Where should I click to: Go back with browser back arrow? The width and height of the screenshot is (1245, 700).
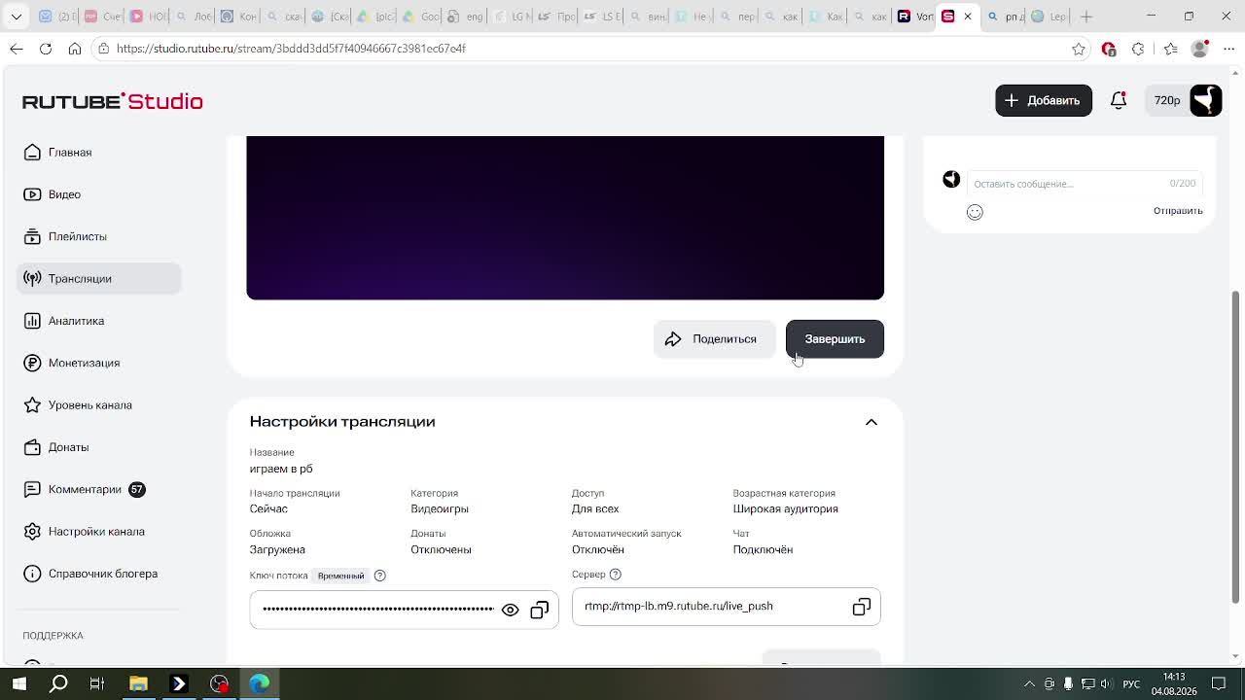click(x=17, y=49)
